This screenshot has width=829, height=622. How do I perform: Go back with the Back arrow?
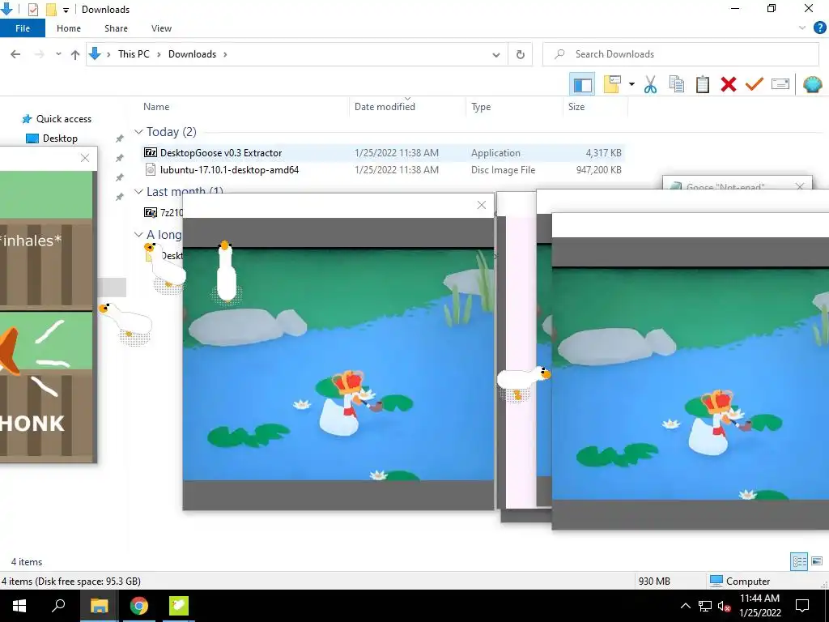click(15, 54)
